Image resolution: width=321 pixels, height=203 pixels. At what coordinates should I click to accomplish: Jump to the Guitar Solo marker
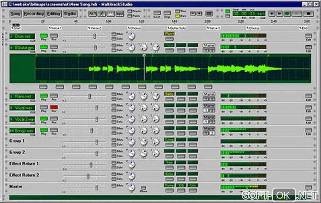(x=177, y=28)
